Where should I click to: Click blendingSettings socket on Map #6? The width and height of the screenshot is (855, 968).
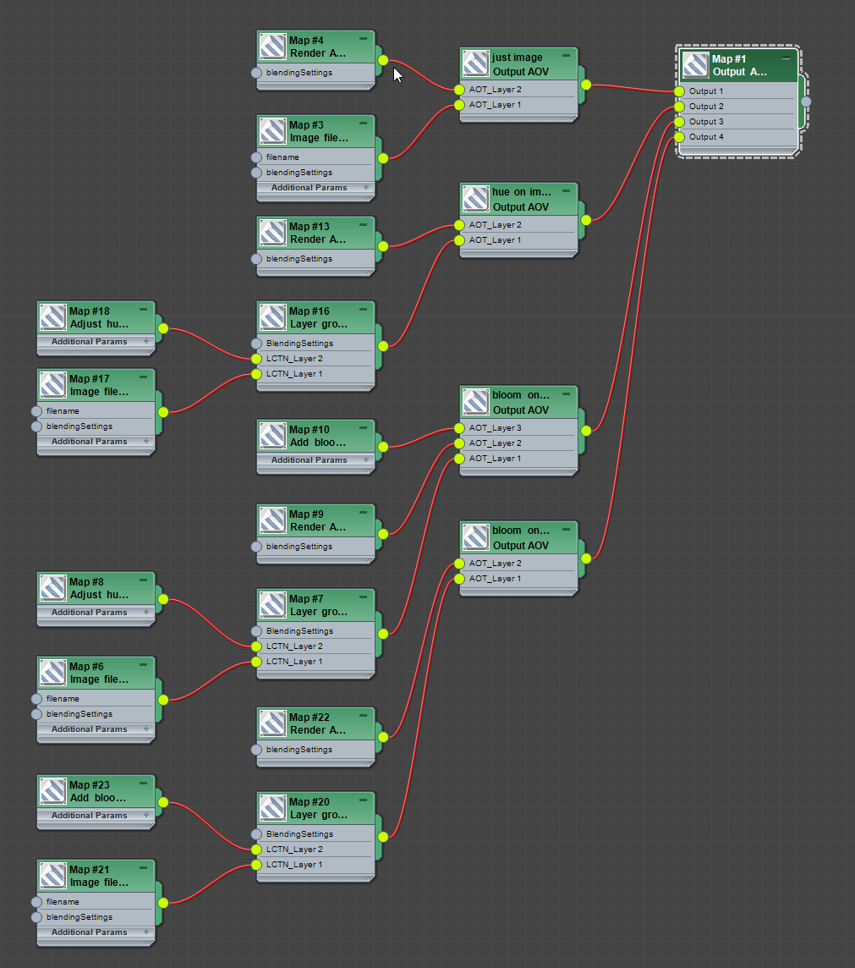pos(36,714)
